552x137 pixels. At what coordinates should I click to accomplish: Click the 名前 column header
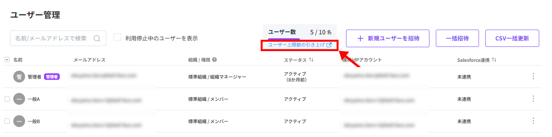18,60
